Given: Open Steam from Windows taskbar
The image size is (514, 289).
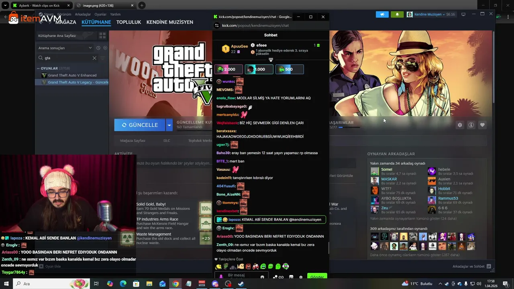Looking at the screenshot, I should click(x=241, y=284).
